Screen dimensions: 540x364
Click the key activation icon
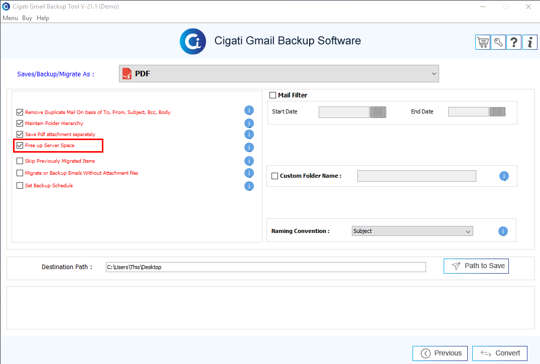point(498,42)
